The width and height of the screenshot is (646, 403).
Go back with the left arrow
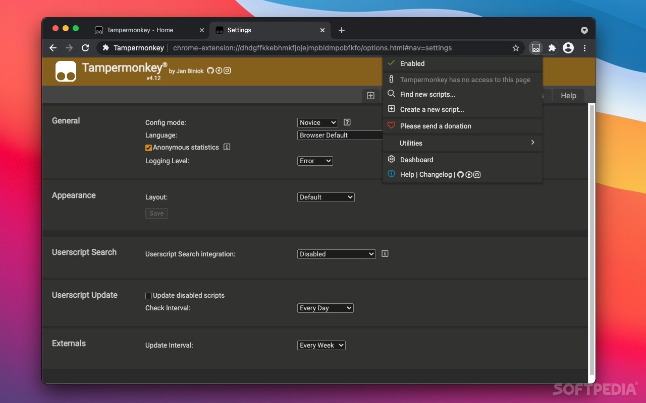(53, 48)
